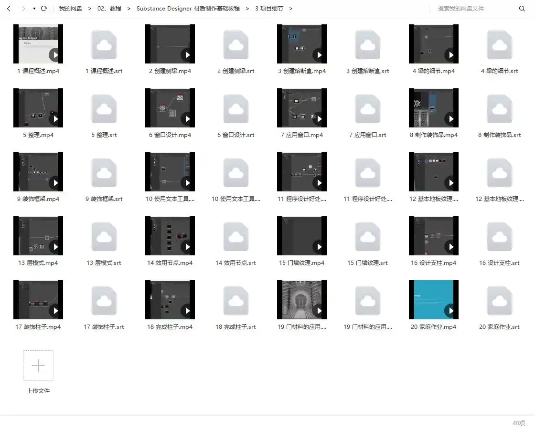Go to 我的网盘 in the breadcrumb
The width and height of the screenshot is (535, 431).
(71, 9)
